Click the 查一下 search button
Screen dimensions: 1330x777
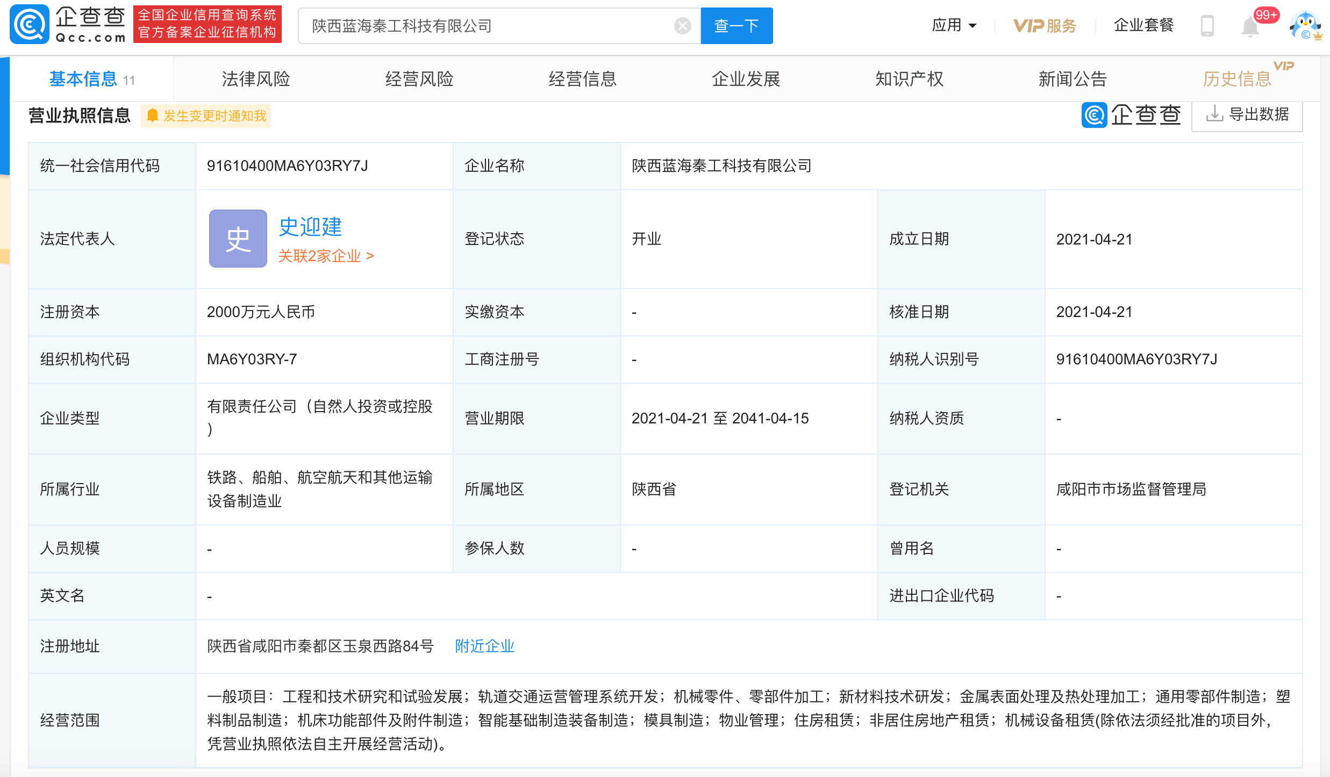[736, 26]
